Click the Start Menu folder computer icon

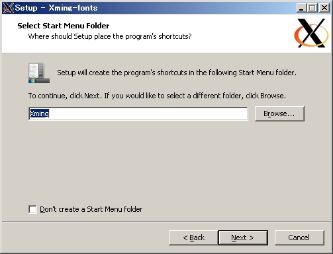(x=39, y=73)
